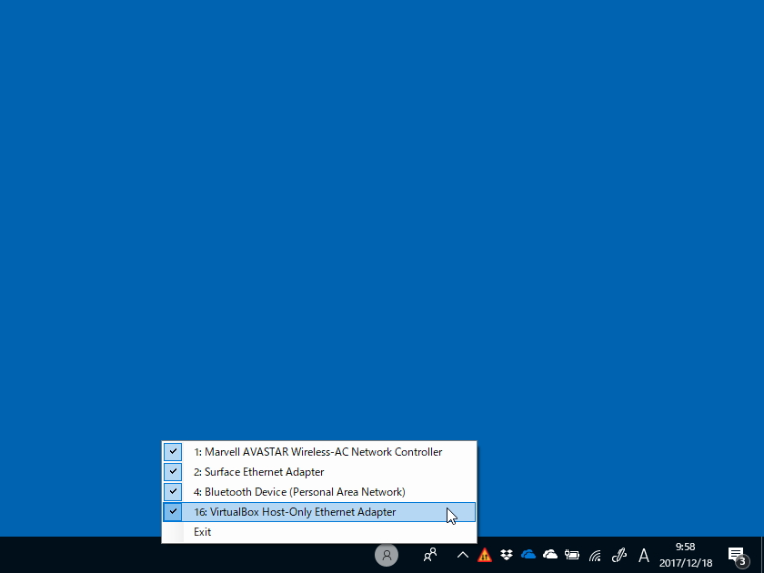764x573 pixels.
Task: Open the white OneDrive cloud tray icon
Action: pyautogui.click(x=550, y=555)
